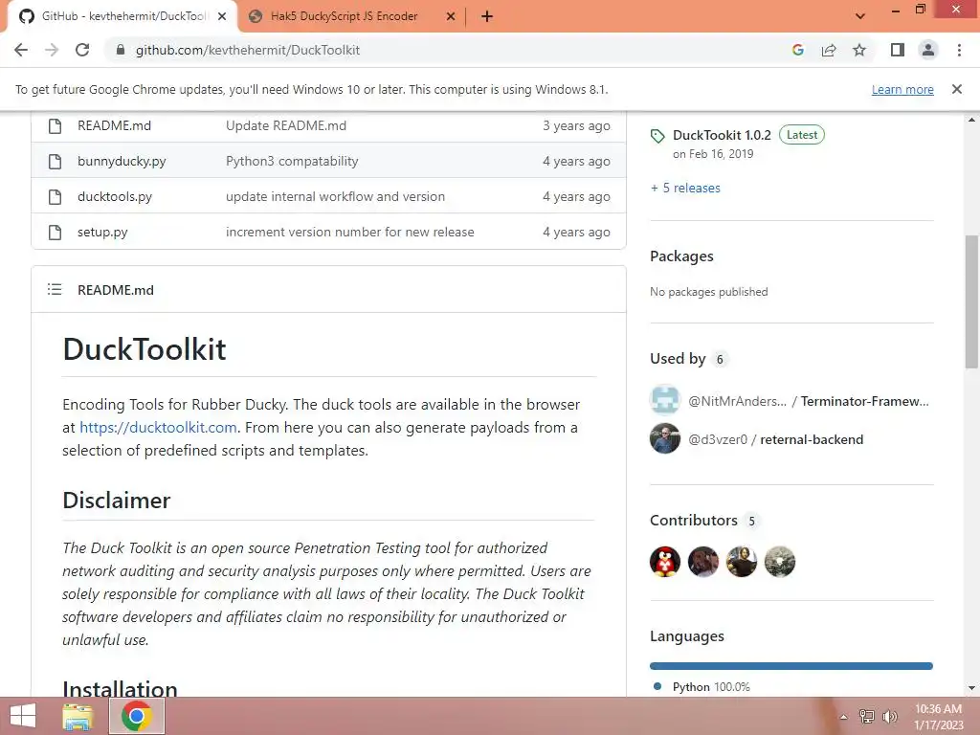Click the page vertical scrollbar thumb
The image size is (980, 735).
click(x=971, y=301)
